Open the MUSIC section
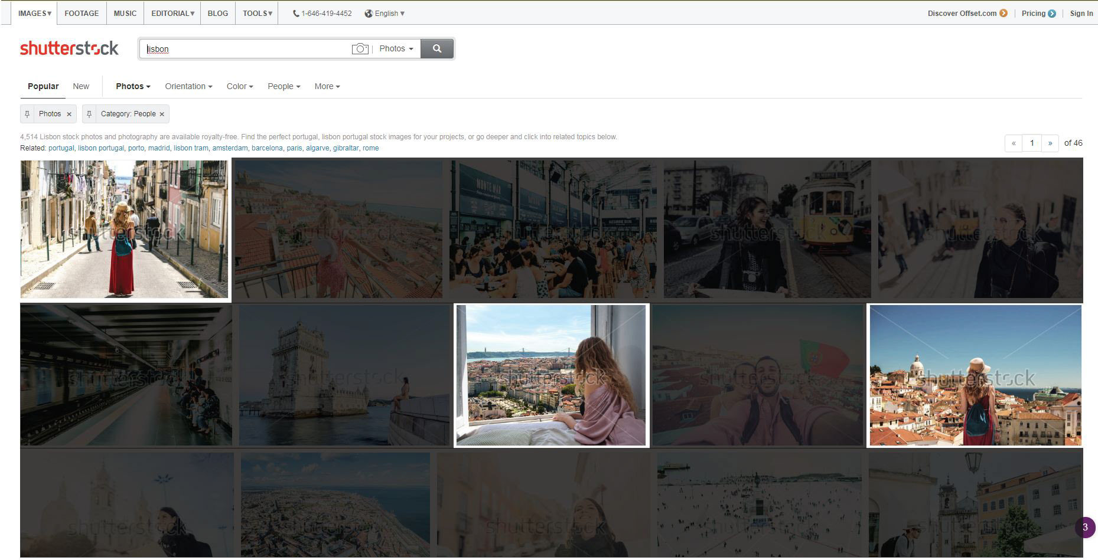1098x560 pixels. click(125, 14)
